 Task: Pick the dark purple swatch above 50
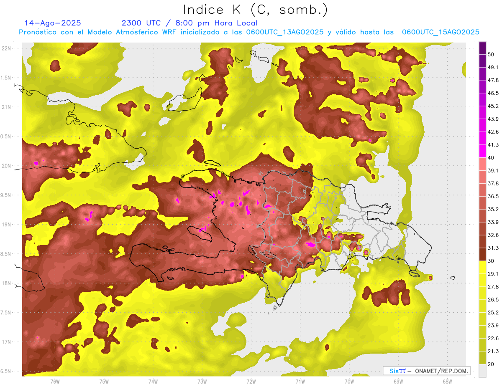(483, 48)
